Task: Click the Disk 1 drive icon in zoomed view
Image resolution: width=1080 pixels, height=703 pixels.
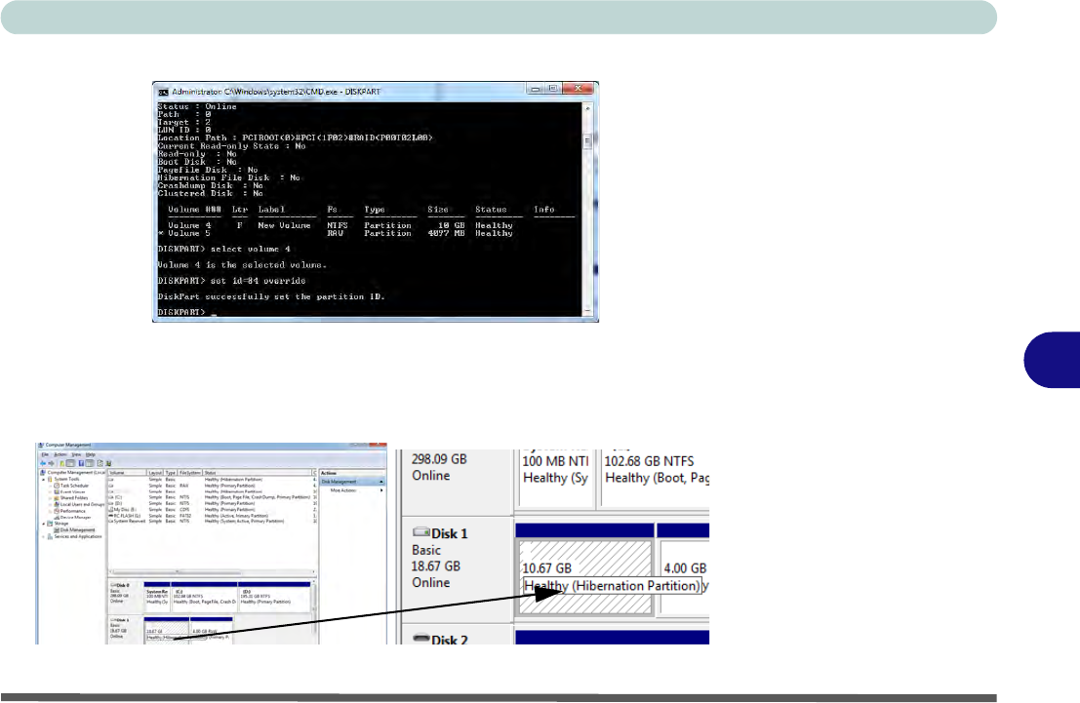Action: pyautogui.click(x=421, y=532)
